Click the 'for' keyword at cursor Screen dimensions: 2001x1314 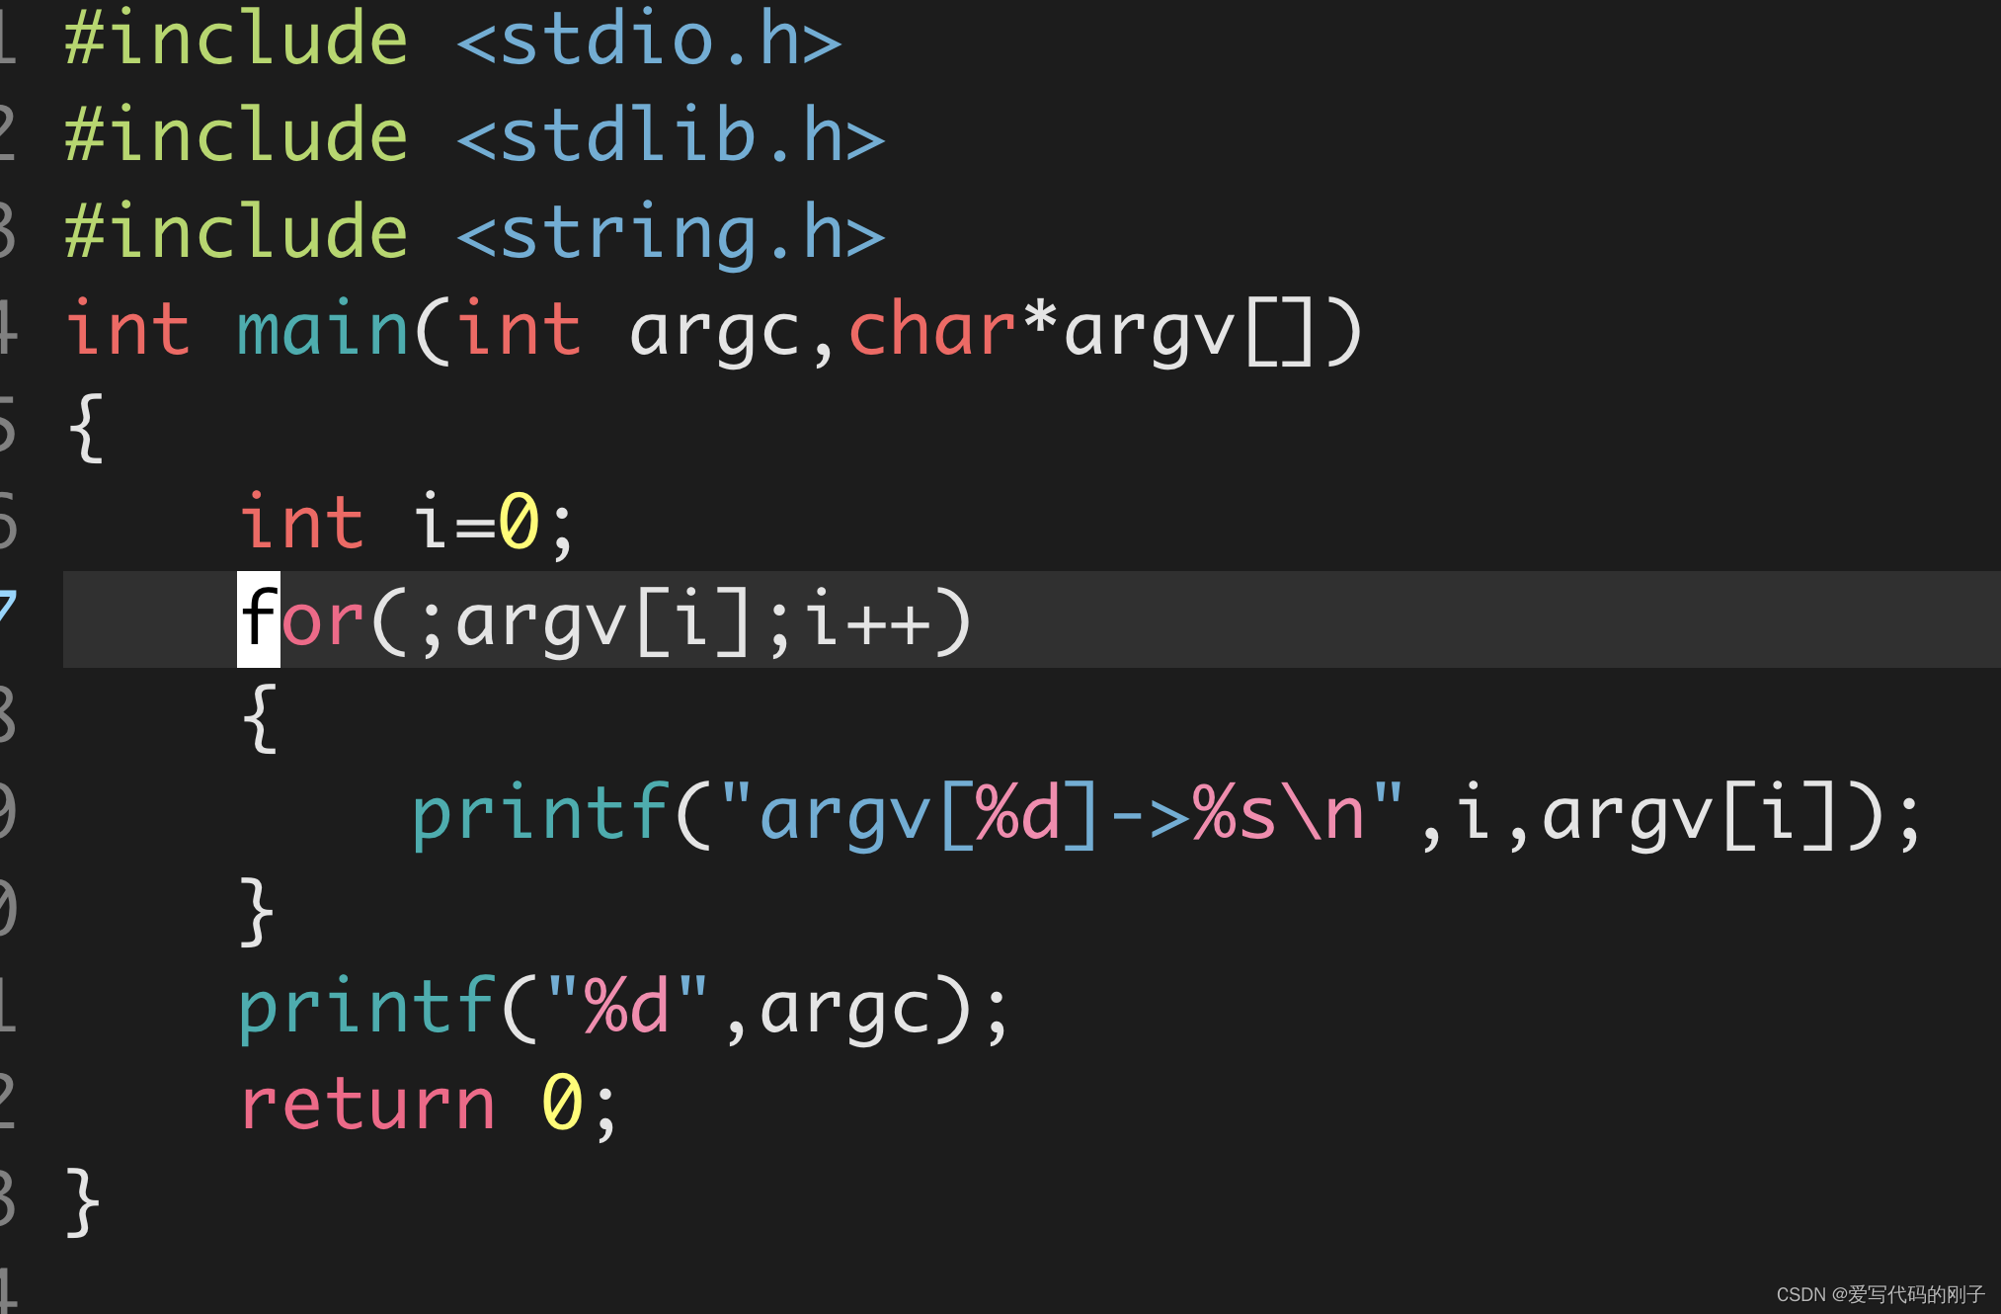(x=301, y=619)
